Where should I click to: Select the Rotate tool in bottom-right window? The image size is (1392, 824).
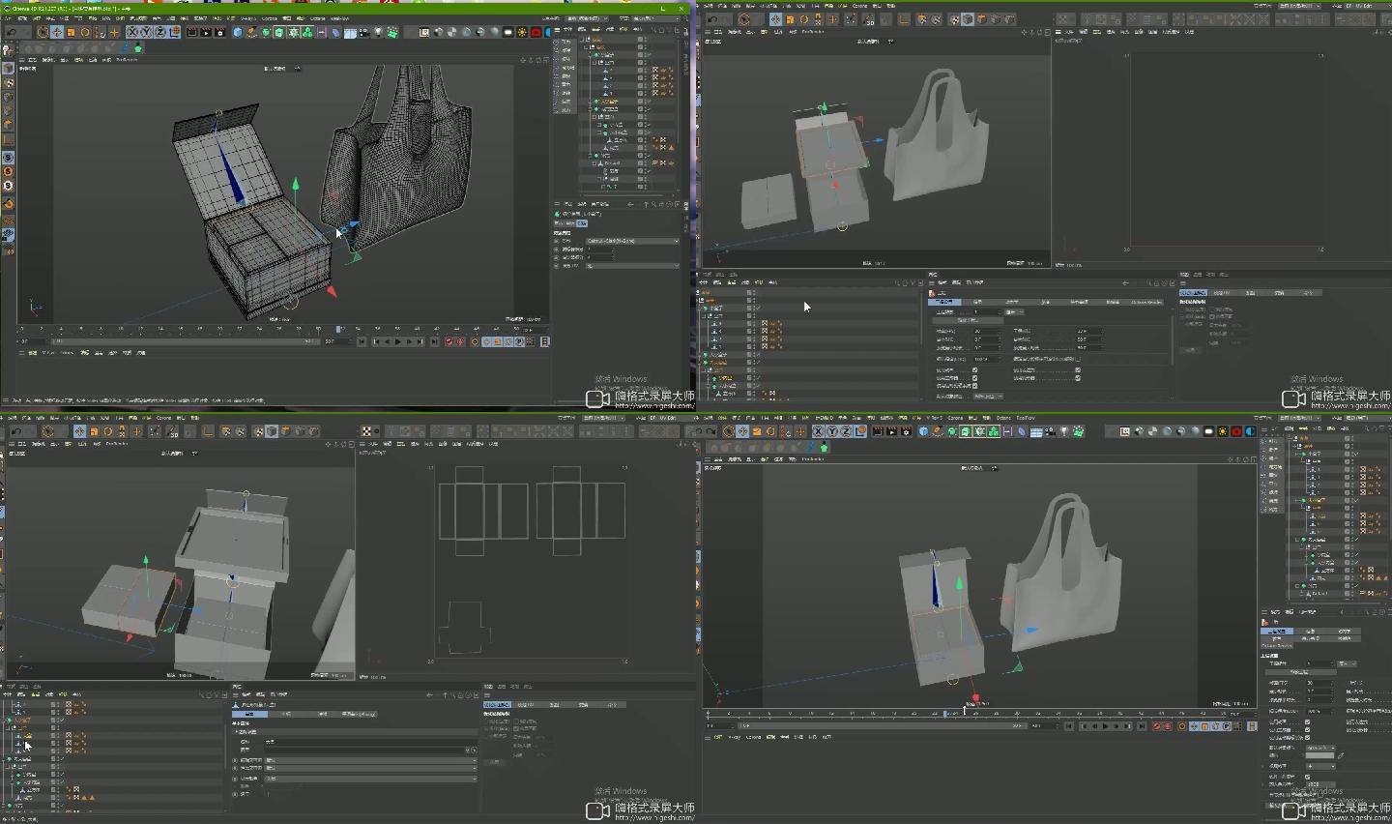(x=770, y=431)
